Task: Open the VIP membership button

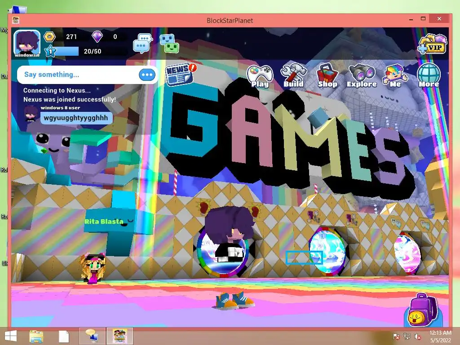Action: click(x=433, y=44)
